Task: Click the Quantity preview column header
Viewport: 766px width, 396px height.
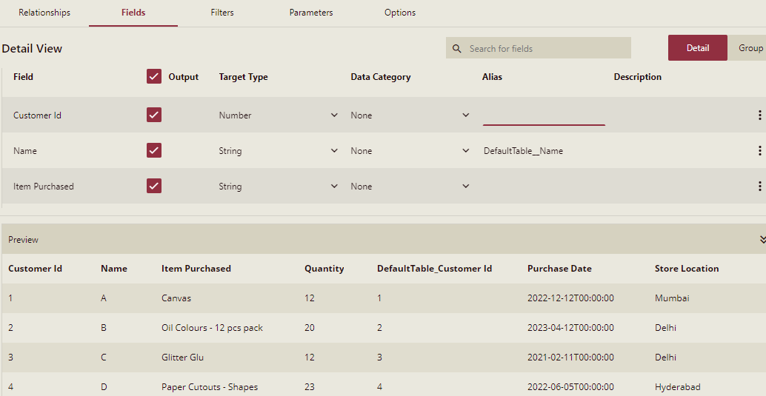Action: pyautogui.click(x=324, y=269)
